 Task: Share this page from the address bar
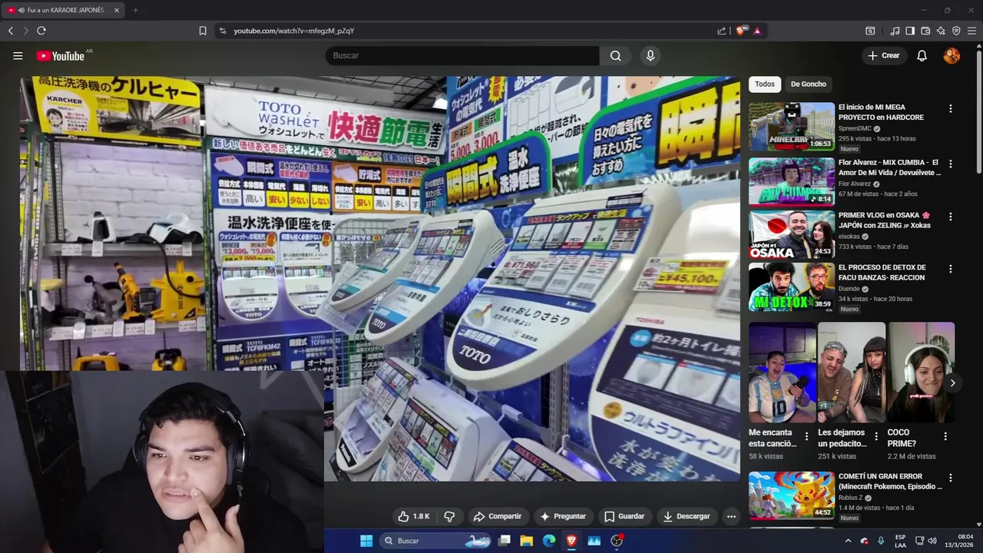pyautogui.click(x=722, y=31)
